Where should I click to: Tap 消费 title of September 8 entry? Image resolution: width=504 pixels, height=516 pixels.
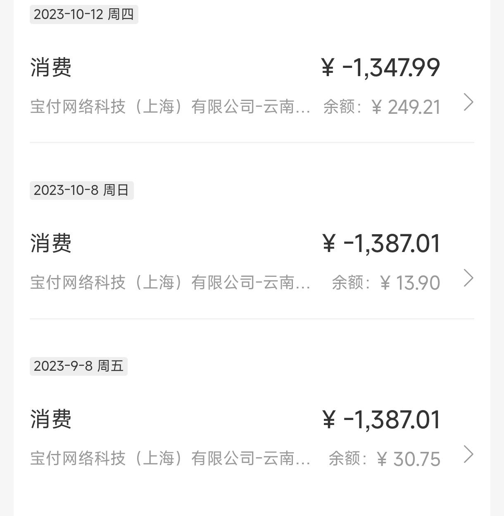51,419
